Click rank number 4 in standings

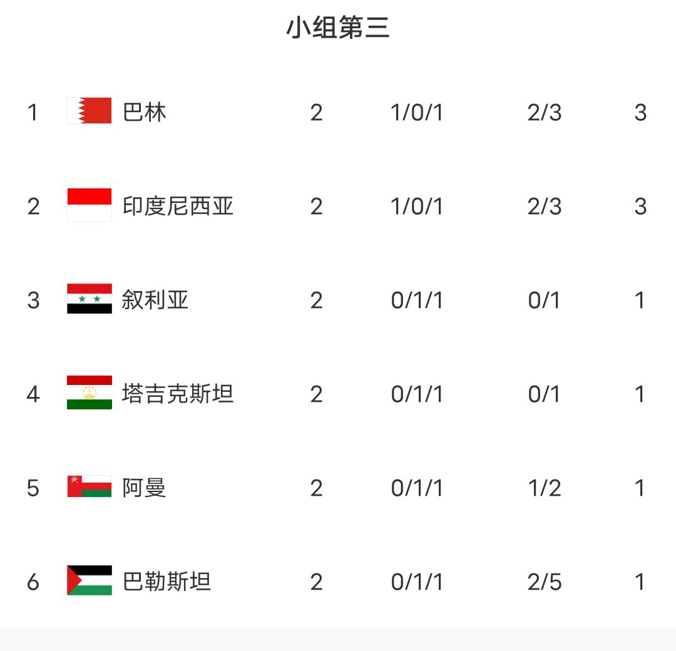[x=33, y=394]
